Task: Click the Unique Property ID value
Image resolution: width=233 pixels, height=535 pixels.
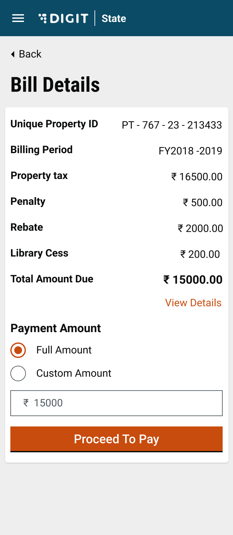Action: pyautogui.click(x=172, y=125)
